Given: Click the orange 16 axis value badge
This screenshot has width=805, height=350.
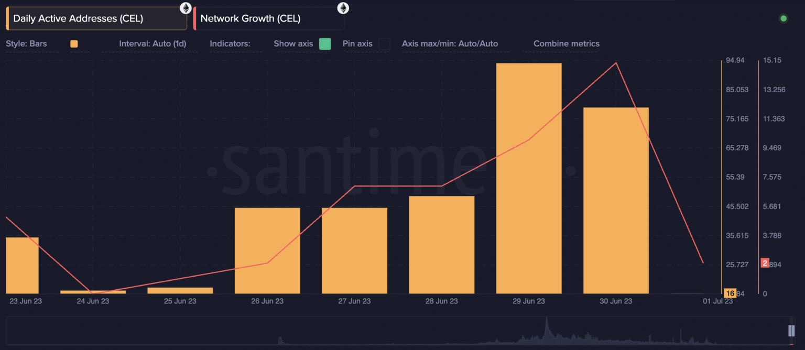Looking at the screenshot, I should 730,293.
